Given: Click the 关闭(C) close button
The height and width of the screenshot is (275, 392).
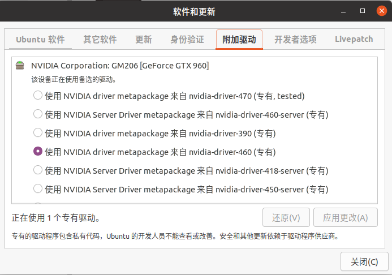Looking at the screenshot, I should tap(364, 262).
